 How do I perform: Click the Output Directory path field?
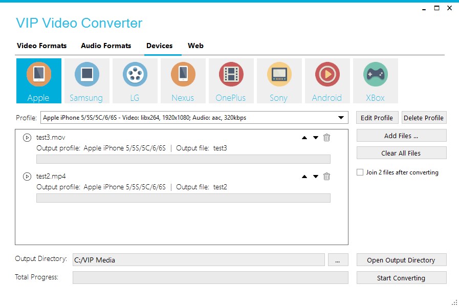pos(199,260)
